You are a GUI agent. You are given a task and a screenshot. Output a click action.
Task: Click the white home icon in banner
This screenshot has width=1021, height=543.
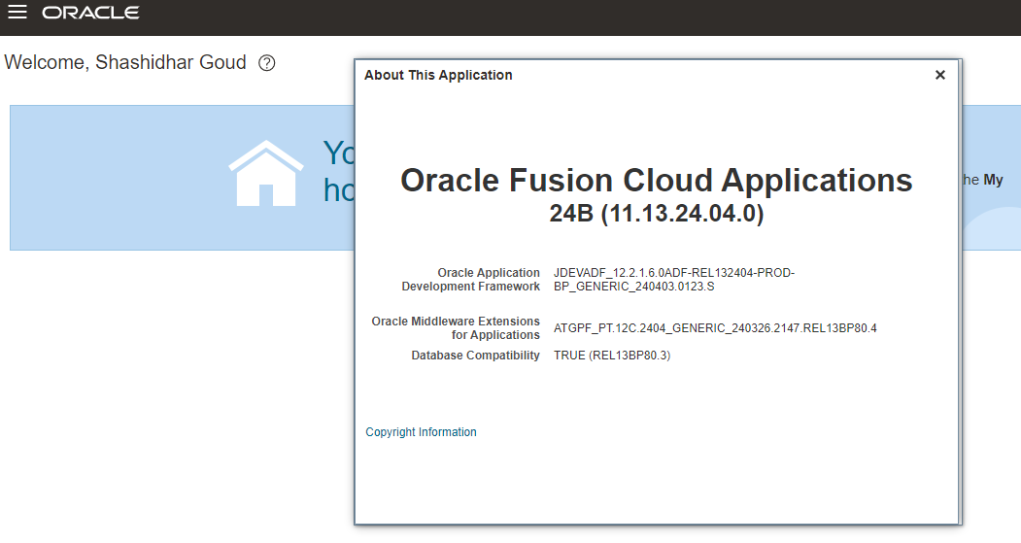[265, 173]
